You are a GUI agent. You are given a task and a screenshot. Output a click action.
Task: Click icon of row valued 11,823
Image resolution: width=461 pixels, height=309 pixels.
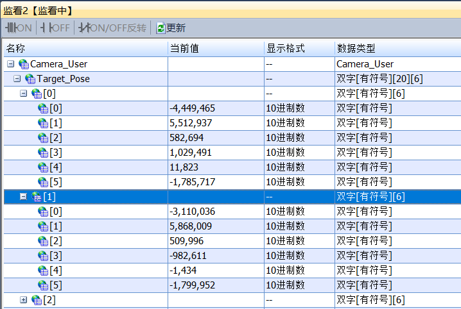43,167
